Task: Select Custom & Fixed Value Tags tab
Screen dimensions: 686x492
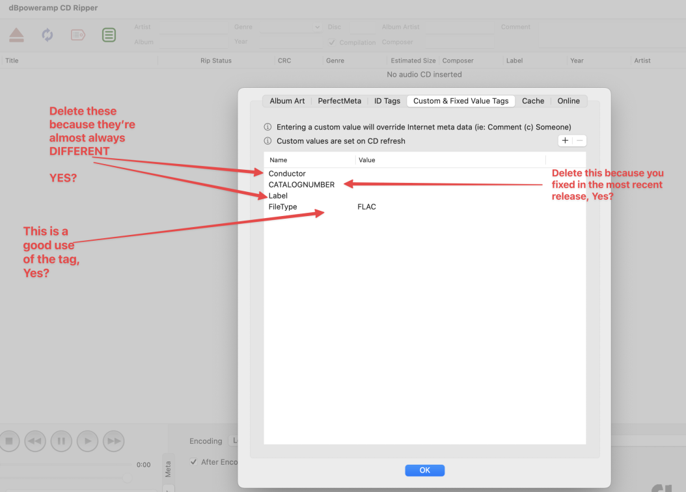Action: coord(461,101)
